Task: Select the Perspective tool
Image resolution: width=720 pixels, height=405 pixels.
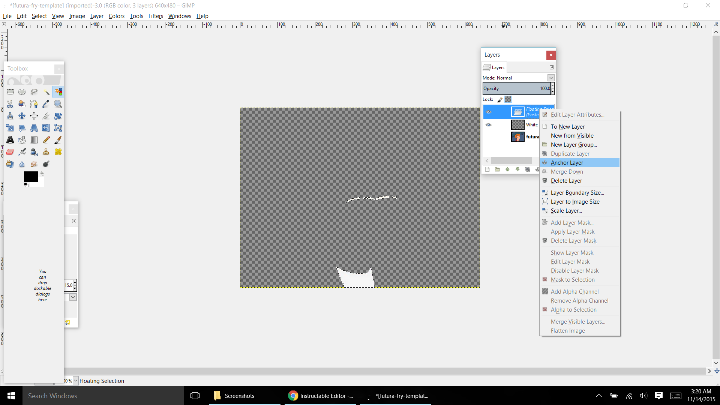Action: (x=34, y=128)
